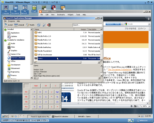The height and width of the screenshot is (123, 154).
Task: Open My Computer desktop icon
Action: 6,9
